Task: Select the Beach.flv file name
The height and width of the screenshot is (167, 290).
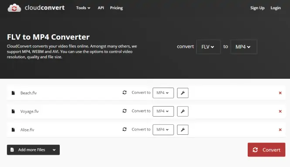Action: 28,93
